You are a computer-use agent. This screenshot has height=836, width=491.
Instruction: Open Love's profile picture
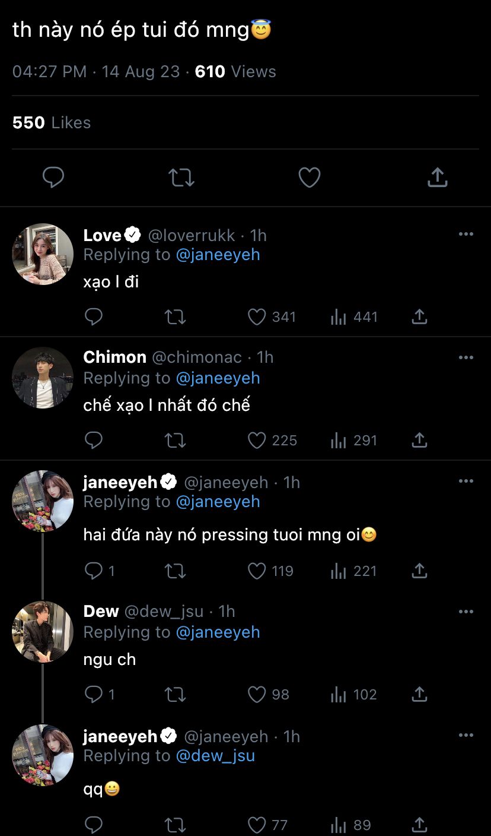[43, 254]
